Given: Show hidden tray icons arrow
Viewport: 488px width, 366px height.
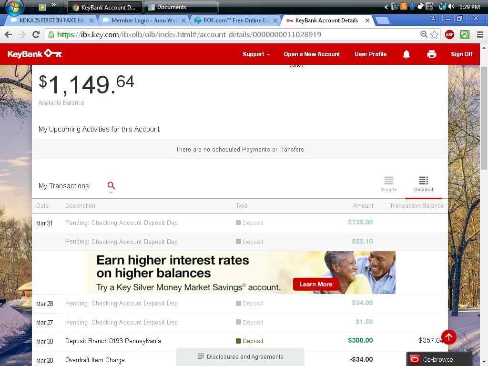Looking at the screenshot, I should [386, 7].
